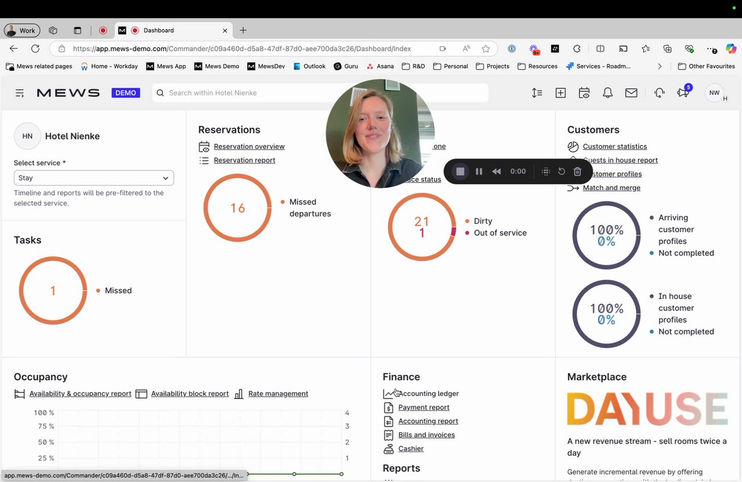Open the Payment report link
This screenshot has height=482, width=742.
[424, 408]
